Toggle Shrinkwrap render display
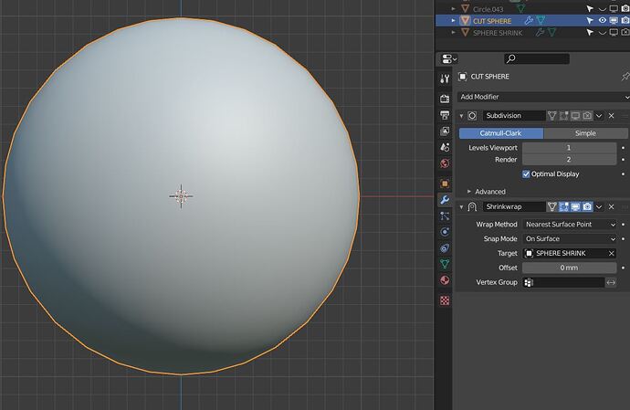The width and height of the screenshot is (630, 410). click(587, 206)
